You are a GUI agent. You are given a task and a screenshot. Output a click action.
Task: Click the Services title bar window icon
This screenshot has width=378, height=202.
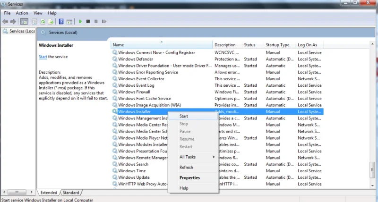(3, 4)
